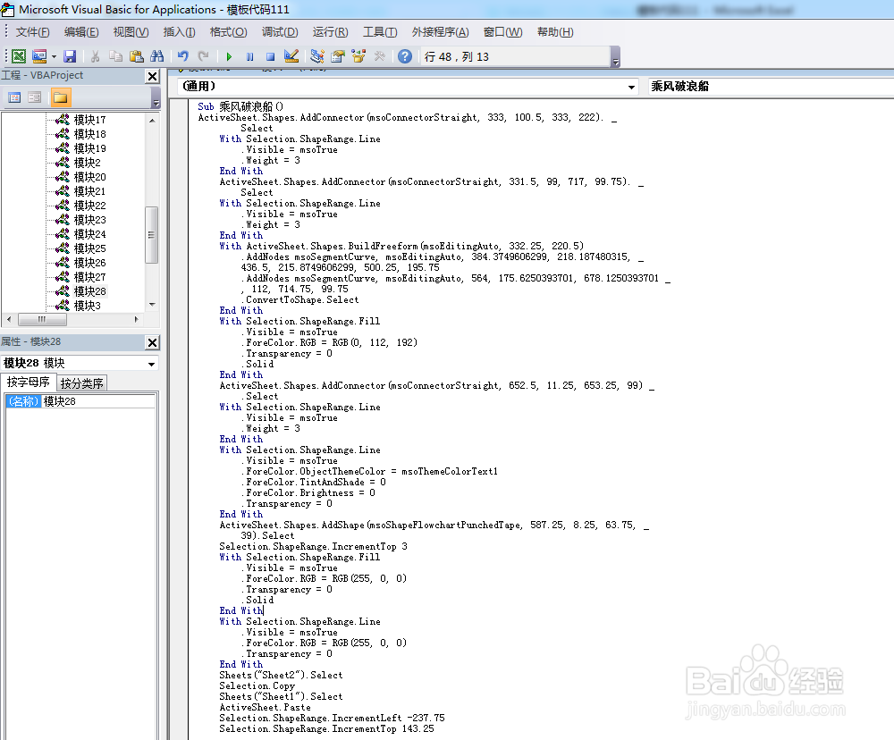Screen dimensions: 894x740
Task: Click View Code icon in project panel
Action: (15, 97)
